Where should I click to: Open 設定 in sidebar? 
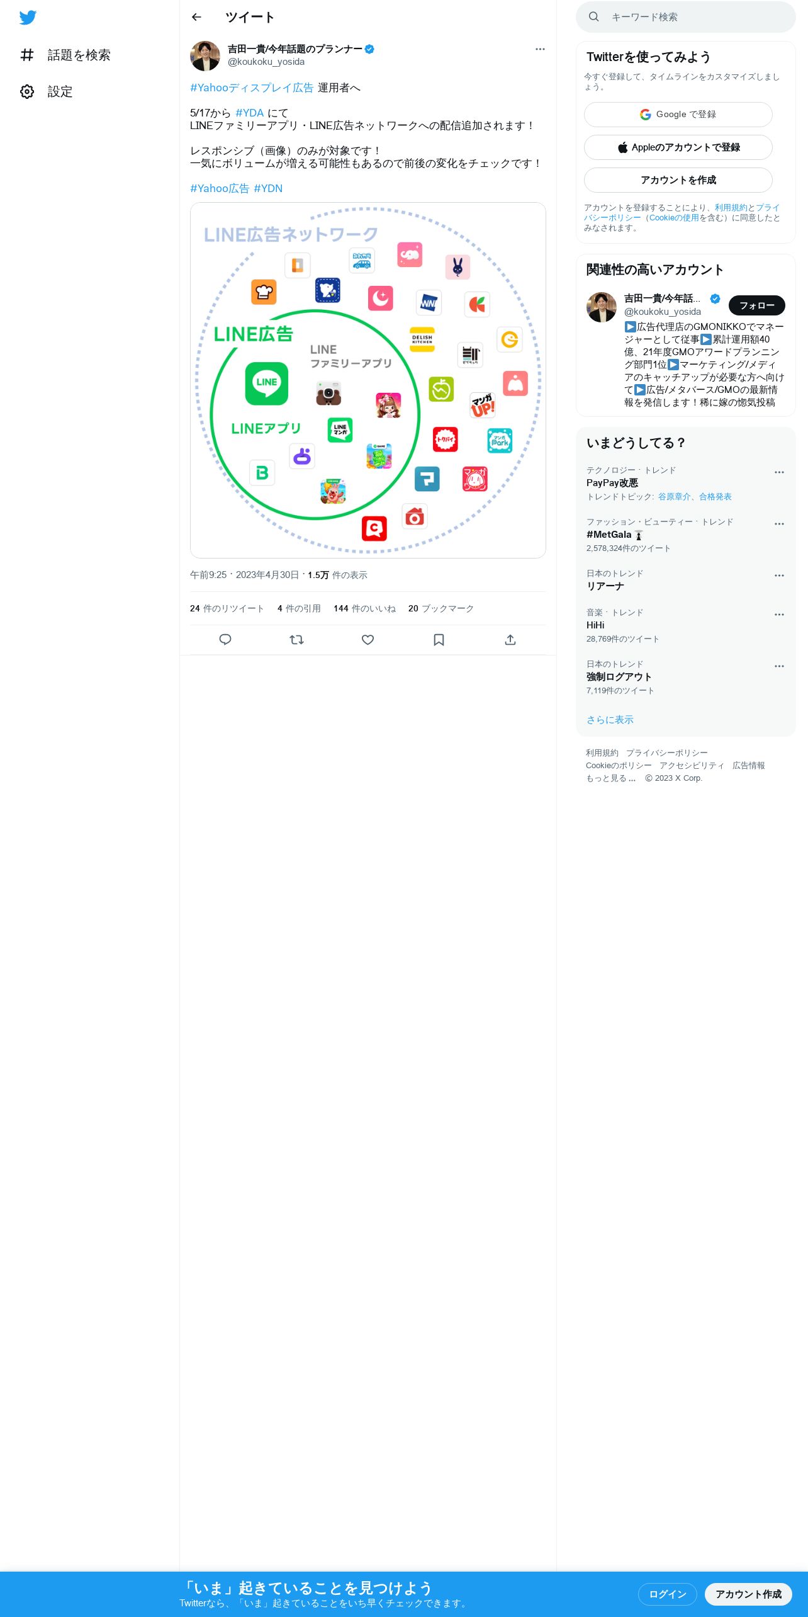pos(47,92)
